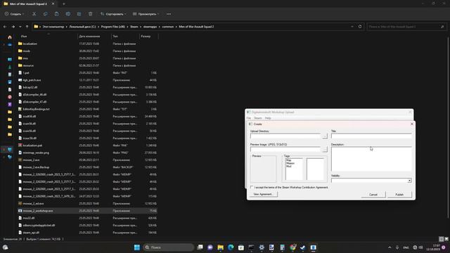Click the Delete trash icon in Explorer toolbar
This screenshot has height=253, width=450.
tap(90, 14)
